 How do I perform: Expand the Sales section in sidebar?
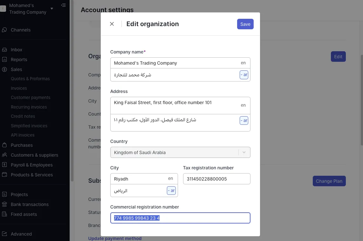click(16, 69)
